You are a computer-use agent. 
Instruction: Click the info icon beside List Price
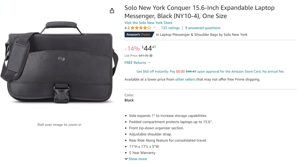(x=151, y=56)
